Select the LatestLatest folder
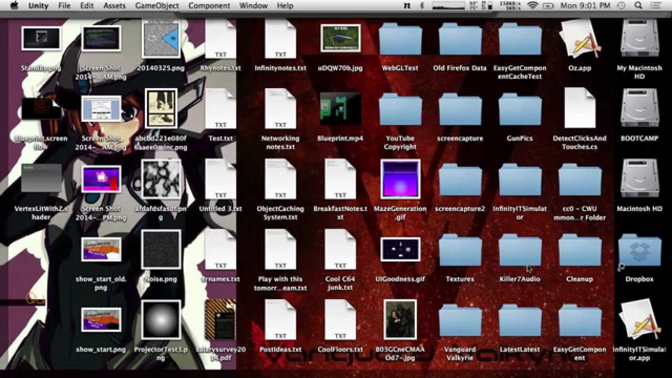 point(520,320)
